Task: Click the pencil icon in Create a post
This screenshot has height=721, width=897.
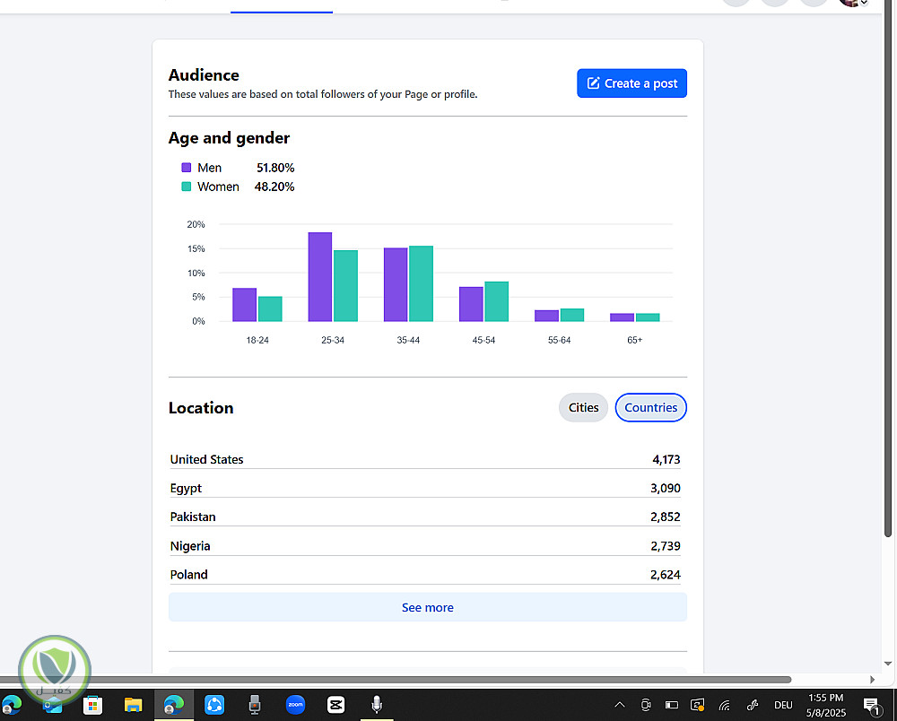Action: [x=593, y=83]
